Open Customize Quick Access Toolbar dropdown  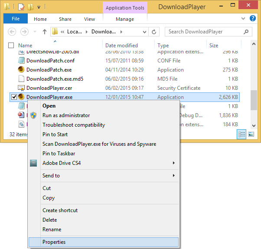point(39,7)
